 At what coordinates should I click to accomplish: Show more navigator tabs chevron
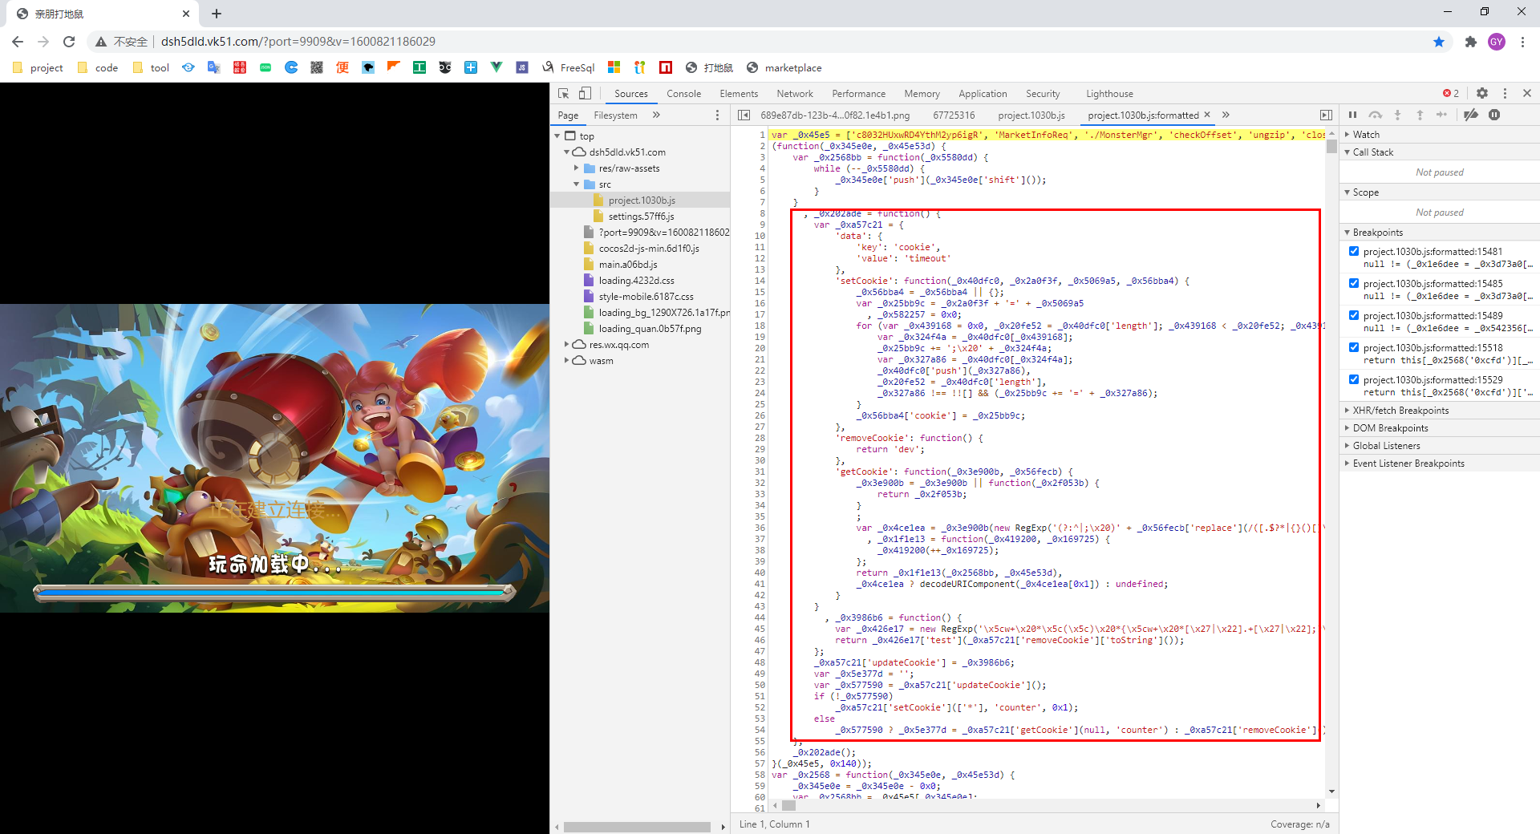click(656, 115)
